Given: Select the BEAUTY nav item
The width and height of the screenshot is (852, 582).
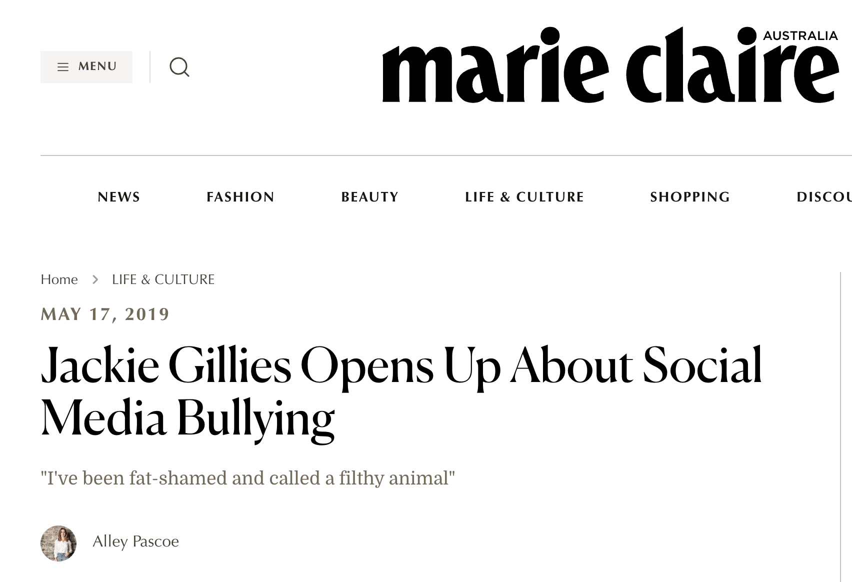Looking at the screenshot, I should 370,197.
